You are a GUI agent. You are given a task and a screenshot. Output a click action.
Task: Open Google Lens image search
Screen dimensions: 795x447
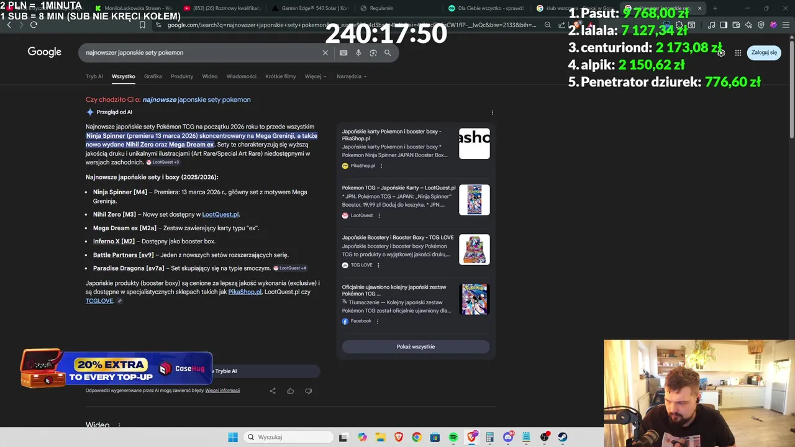[373, 53]
